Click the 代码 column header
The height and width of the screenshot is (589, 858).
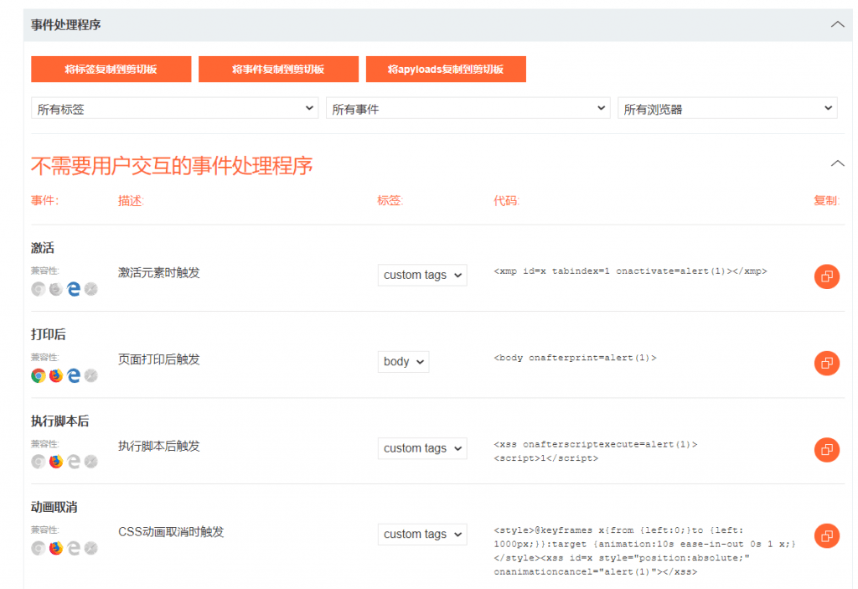point(507,201)
